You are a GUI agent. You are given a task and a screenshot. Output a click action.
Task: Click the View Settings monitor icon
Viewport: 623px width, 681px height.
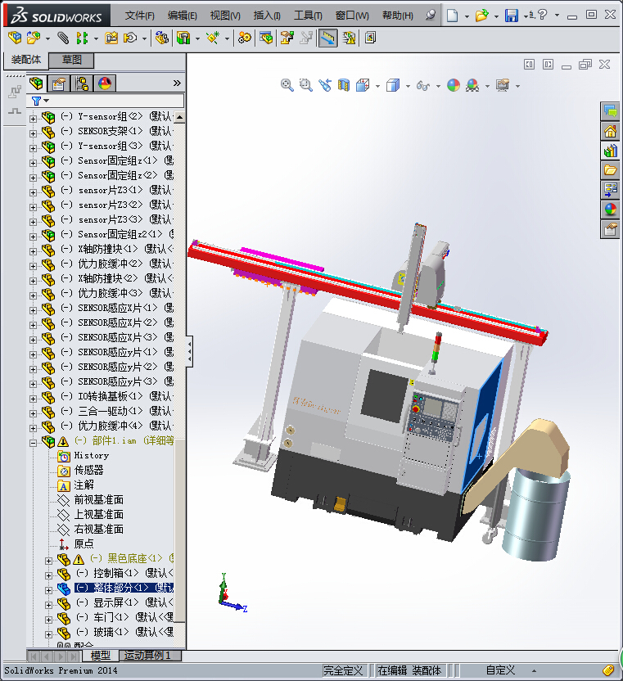503,85
